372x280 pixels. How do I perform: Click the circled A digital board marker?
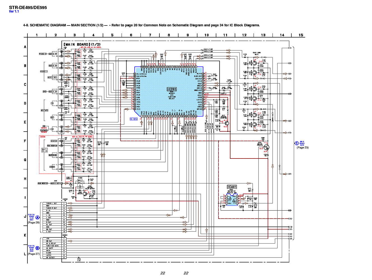coord(38,218)
